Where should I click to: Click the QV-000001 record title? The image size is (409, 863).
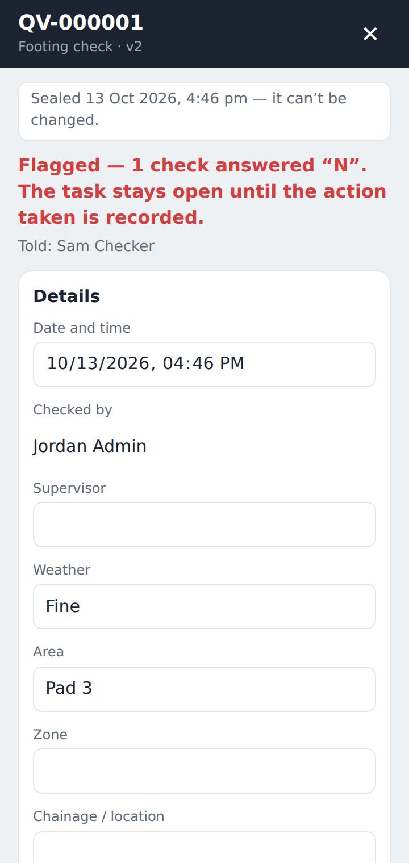coord(81,23)
